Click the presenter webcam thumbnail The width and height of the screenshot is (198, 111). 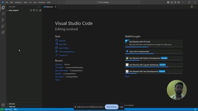[x=177, y=90]
